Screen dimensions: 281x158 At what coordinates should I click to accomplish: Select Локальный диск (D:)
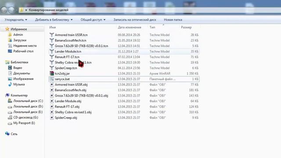(x=28, y=106)
